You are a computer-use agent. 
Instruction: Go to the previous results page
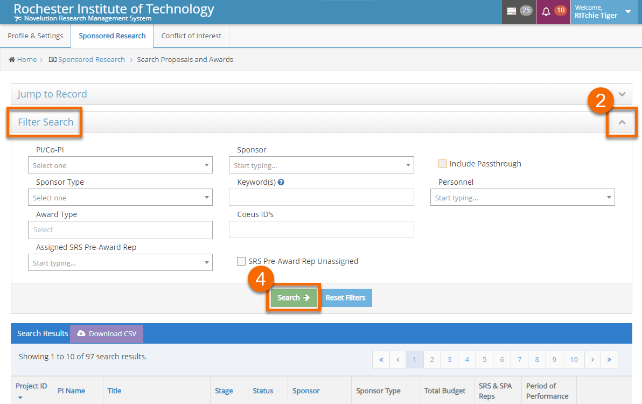(398, 359)
